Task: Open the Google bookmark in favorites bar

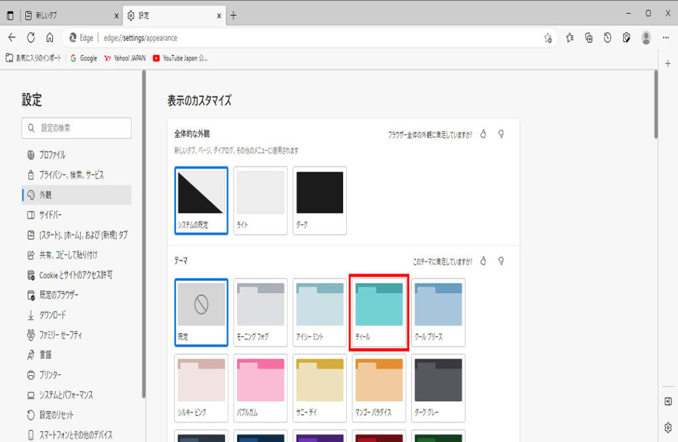Action: pyautogui.click(x=83, y=58)
